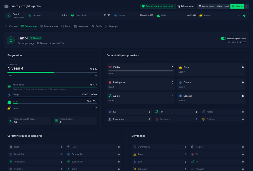This screenshot has height=171, width=253.
Task: Click the Esquive PA row
Action: [x=93, y=154]
